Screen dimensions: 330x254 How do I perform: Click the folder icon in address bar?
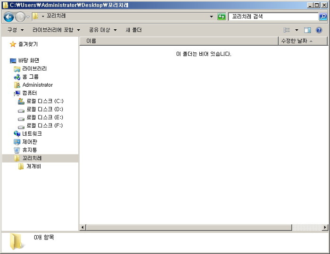[x=35, y=16]
